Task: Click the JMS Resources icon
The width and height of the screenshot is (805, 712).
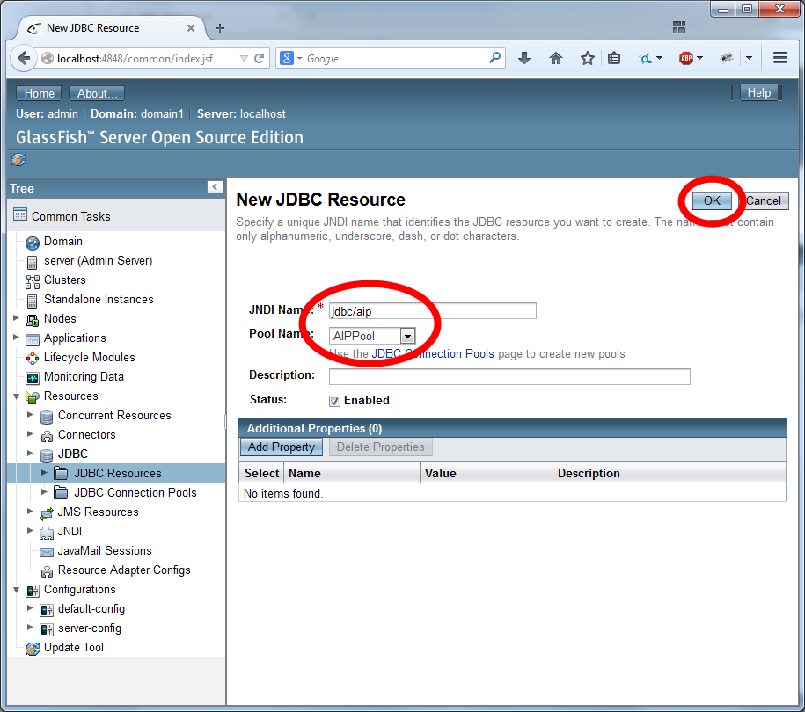Action: click(x=46, y=512)
